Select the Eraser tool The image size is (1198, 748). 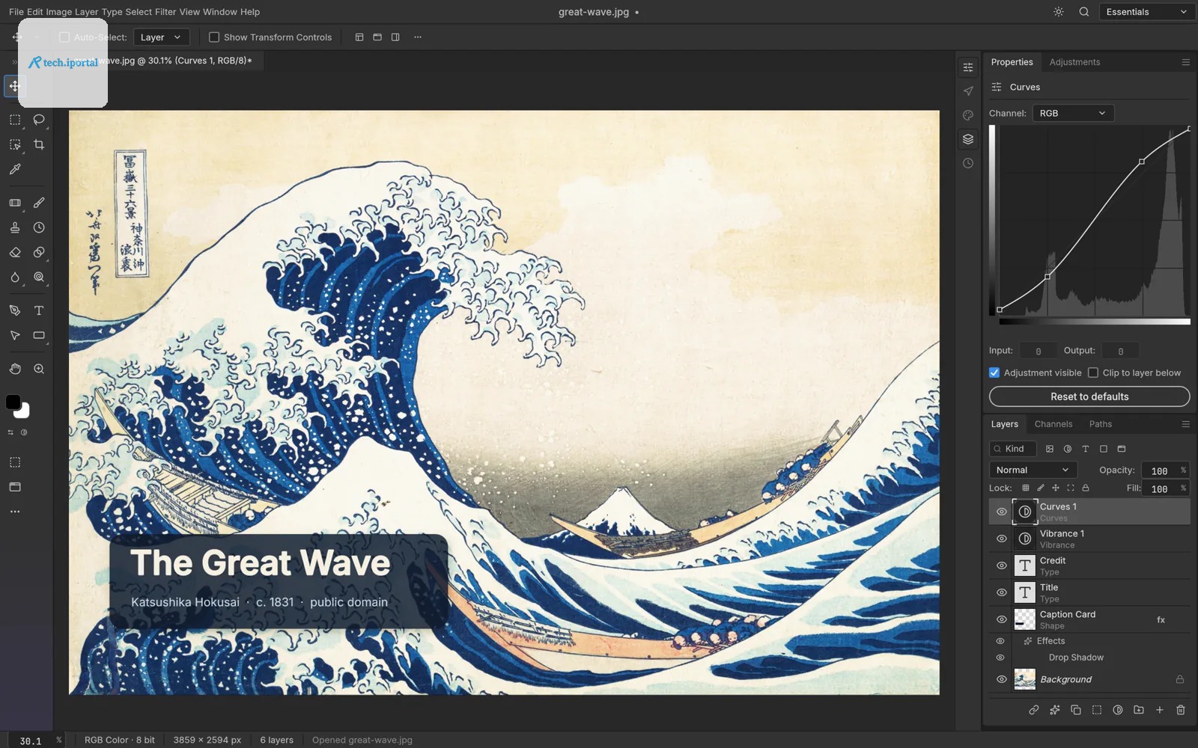15,252
